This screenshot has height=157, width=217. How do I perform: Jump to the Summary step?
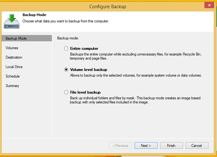click(12, 86)
